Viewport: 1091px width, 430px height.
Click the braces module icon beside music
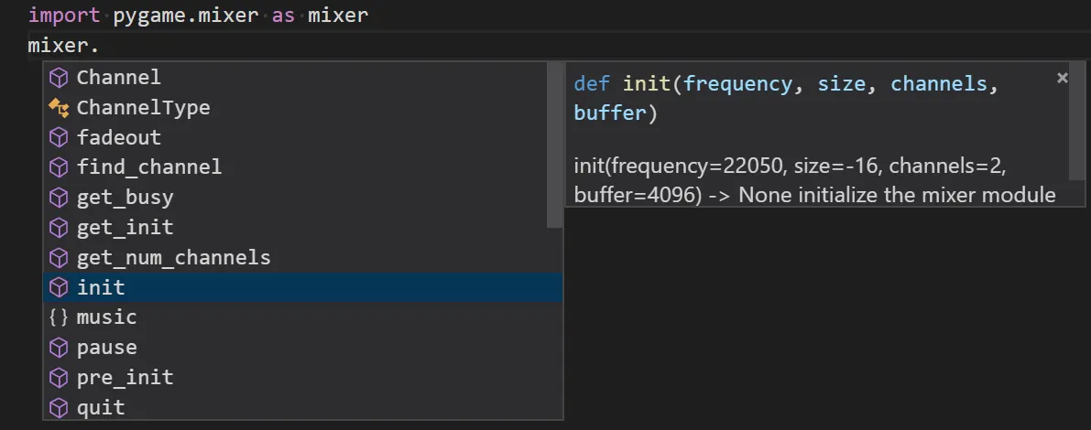[x=59, y=317]
